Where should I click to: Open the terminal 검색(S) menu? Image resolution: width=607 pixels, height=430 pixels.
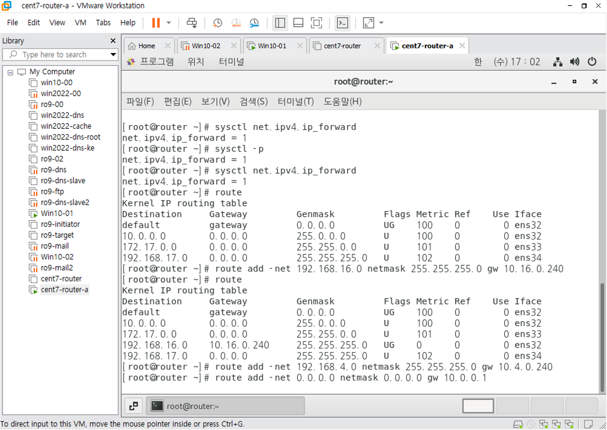tap(253, 102)
